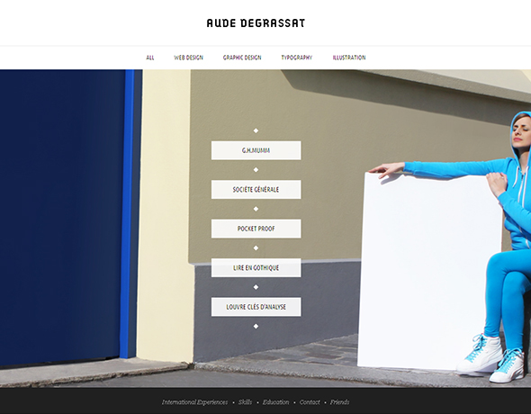Viewport: 531px width, 414px height.
Task: Click diamond between Société Générale and Pocket Proof
Action: coord(256,209)
